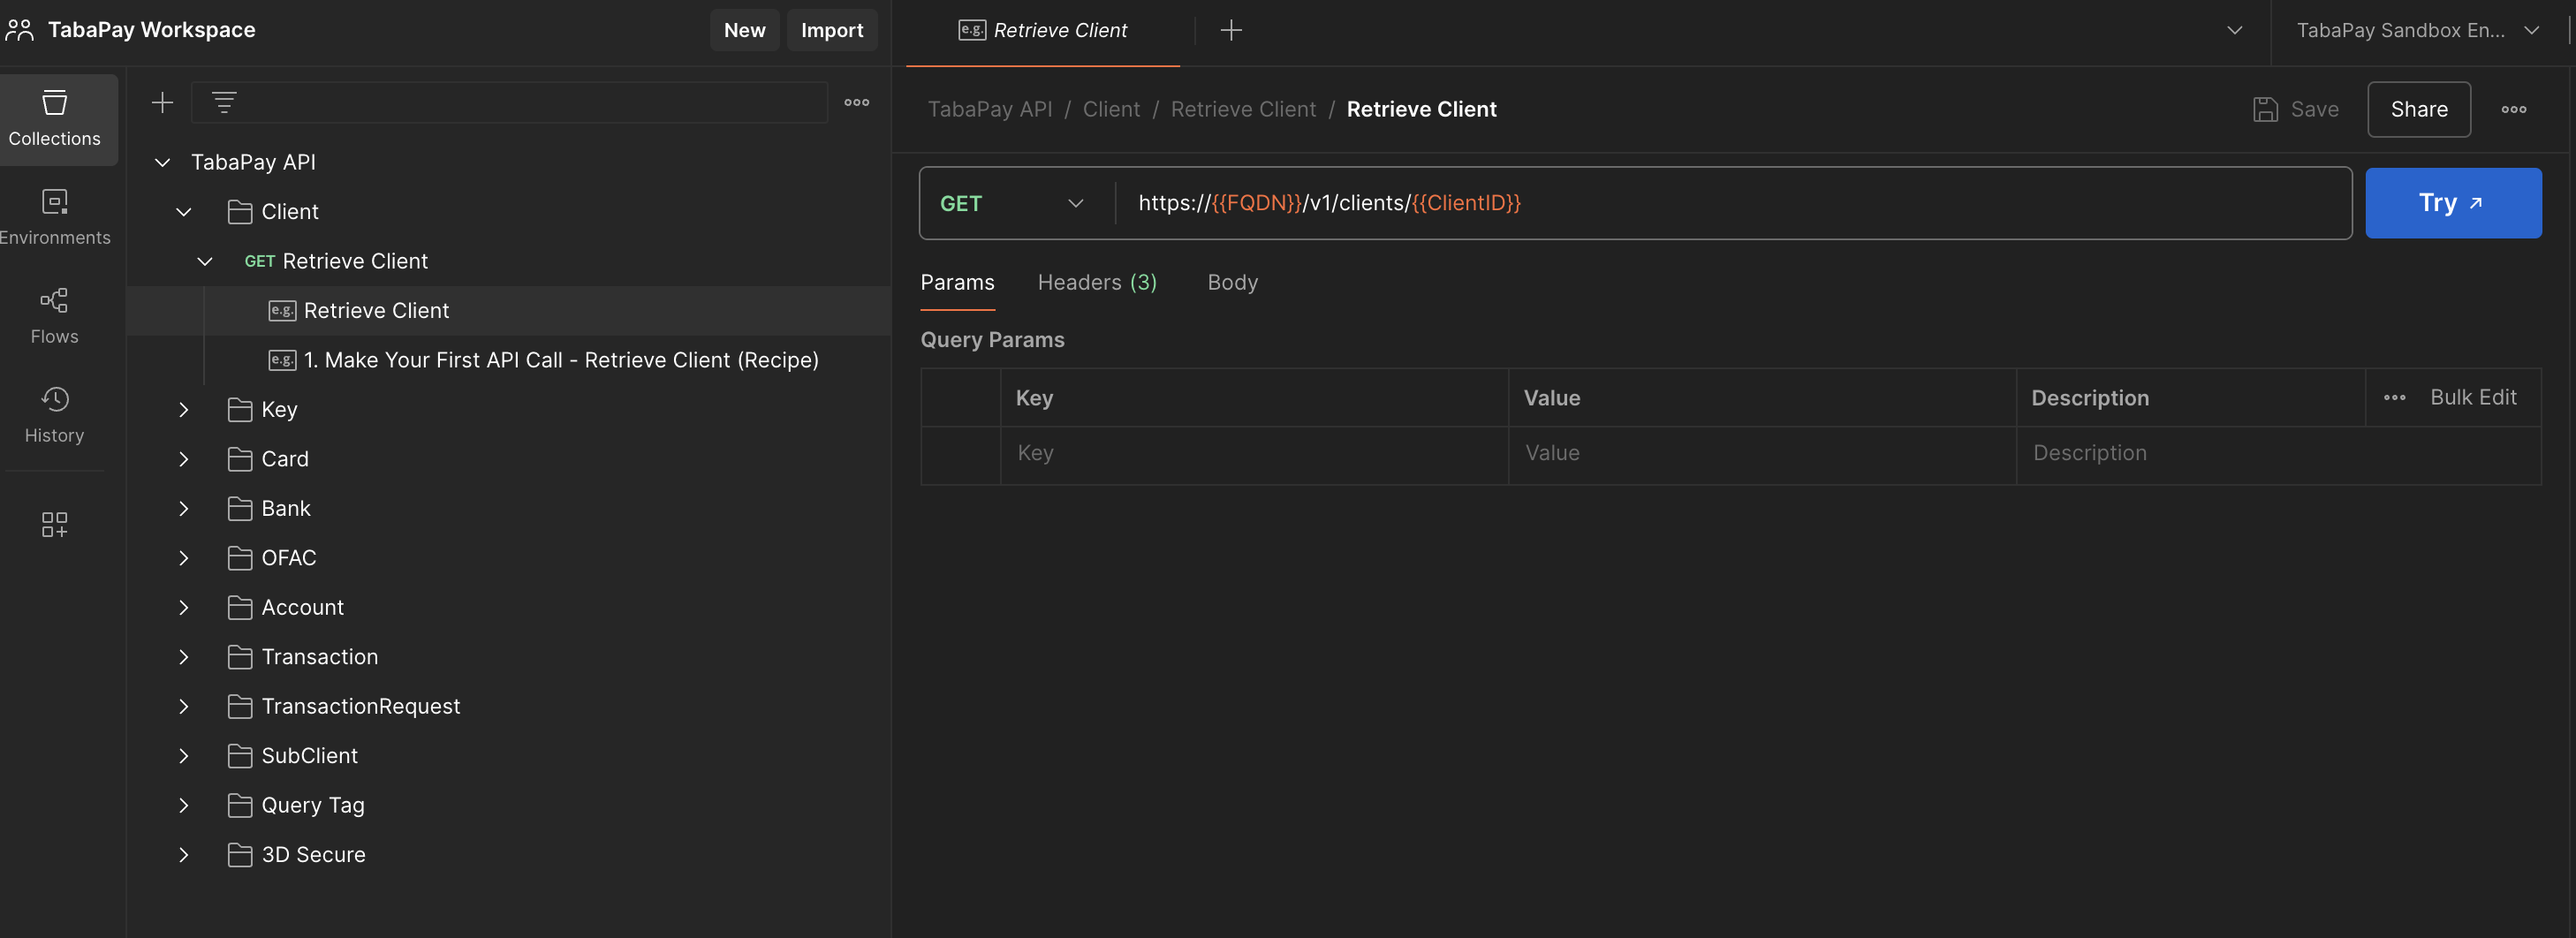This screenshot has width=2576, height=938.
Task: Open more options next to Share
Action: [x=2514, y=109]
